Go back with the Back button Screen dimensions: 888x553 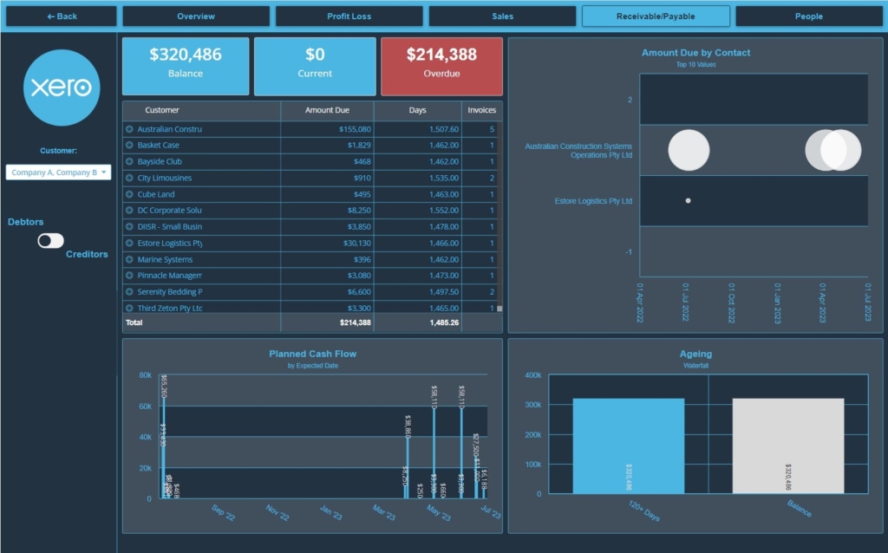(62, 16)
